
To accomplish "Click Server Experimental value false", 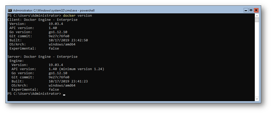I will tap(54, 90).
